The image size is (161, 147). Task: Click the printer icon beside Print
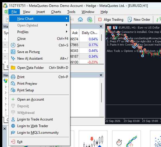click(x=13, y=77)
